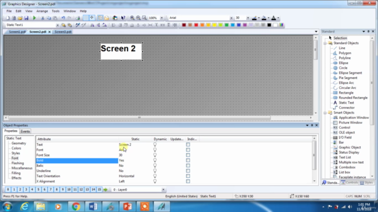Open the Tools menu
Viewport: 378px width, 212px height.
point(56,11)
